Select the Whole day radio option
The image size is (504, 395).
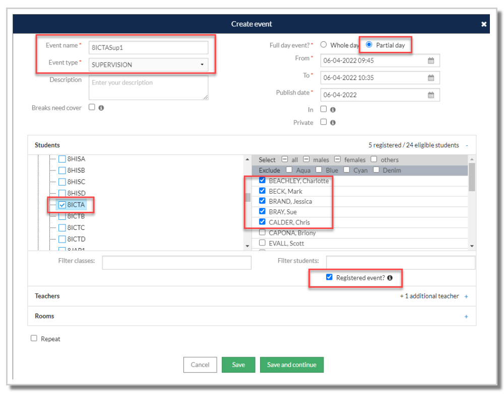pos(324,45)
